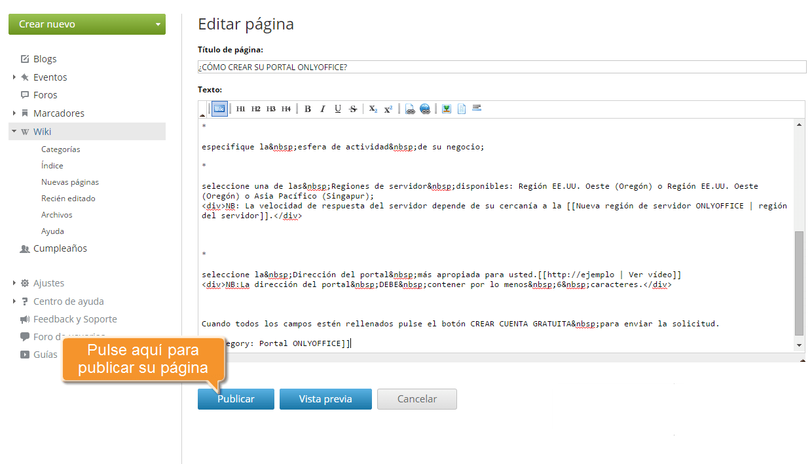Expand Centro de ayuda section
This screenshot has width=812, height=464.
[14, 301]
